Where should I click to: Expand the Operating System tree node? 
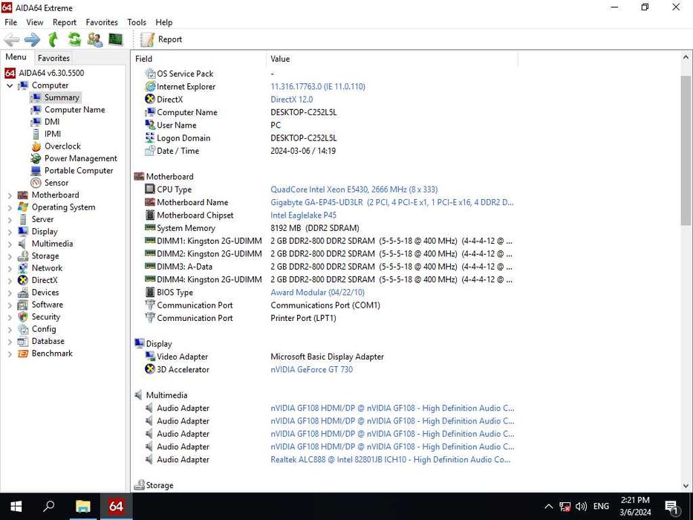click(10, 207)
